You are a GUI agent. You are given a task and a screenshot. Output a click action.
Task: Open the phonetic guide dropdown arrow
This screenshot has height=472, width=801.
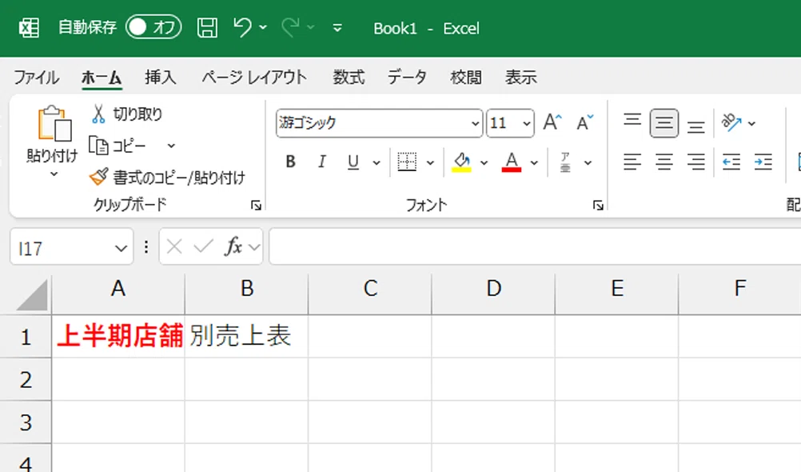[x=588, y=162]
